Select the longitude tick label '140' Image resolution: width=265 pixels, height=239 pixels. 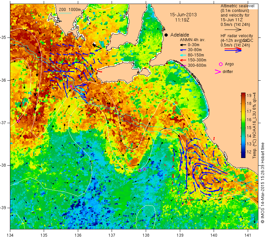(214, 235)
